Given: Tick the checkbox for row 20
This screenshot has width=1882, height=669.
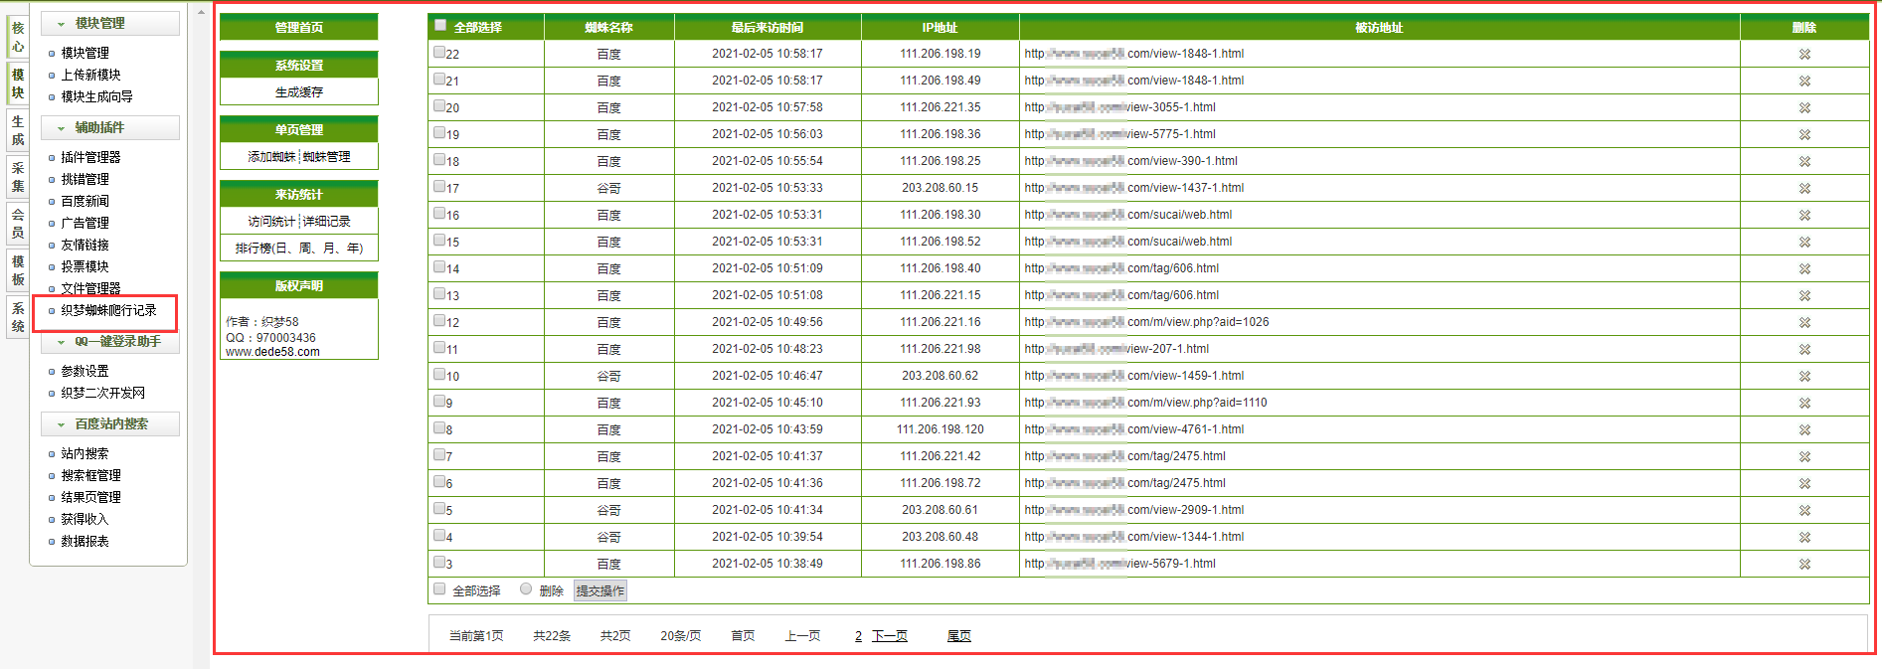Looking at the screenshot, I should (x=439, y=105).
